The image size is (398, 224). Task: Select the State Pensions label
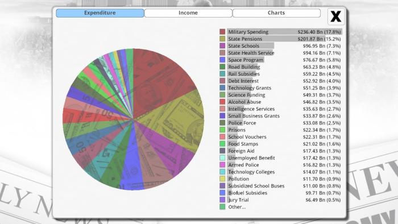(245, 39)
